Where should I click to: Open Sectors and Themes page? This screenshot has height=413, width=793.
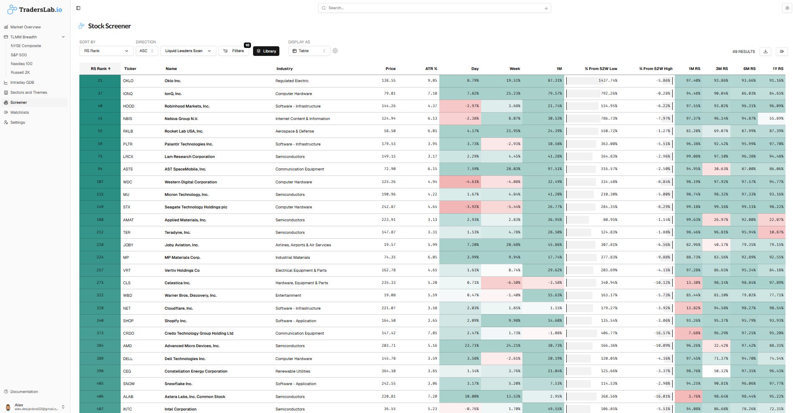pyautogui.click(x=28, y=93)
